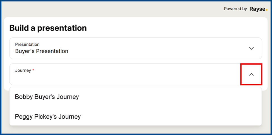
Task: Click the red required asterisk by Journey
Action: (x=33, y=70)
